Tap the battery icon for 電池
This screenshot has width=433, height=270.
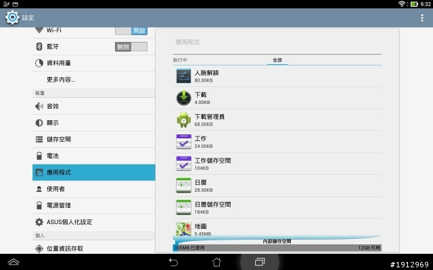point(39,156)
